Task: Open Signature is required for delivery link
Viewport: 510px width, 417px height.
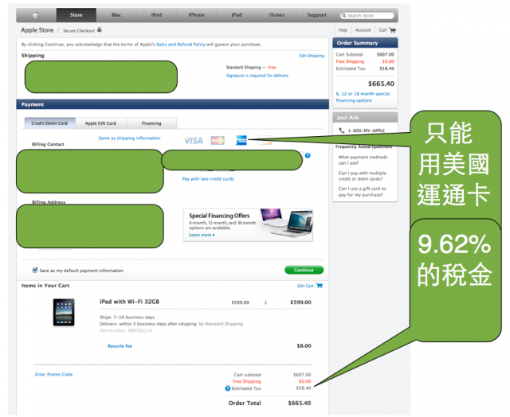Action: (x=257, y=76)
